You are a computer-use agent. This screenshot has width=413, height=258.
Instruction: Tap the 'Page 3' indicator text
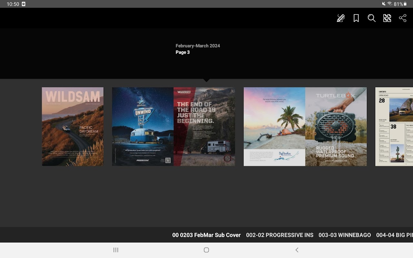pyautogui.click(x=183, y=52)
